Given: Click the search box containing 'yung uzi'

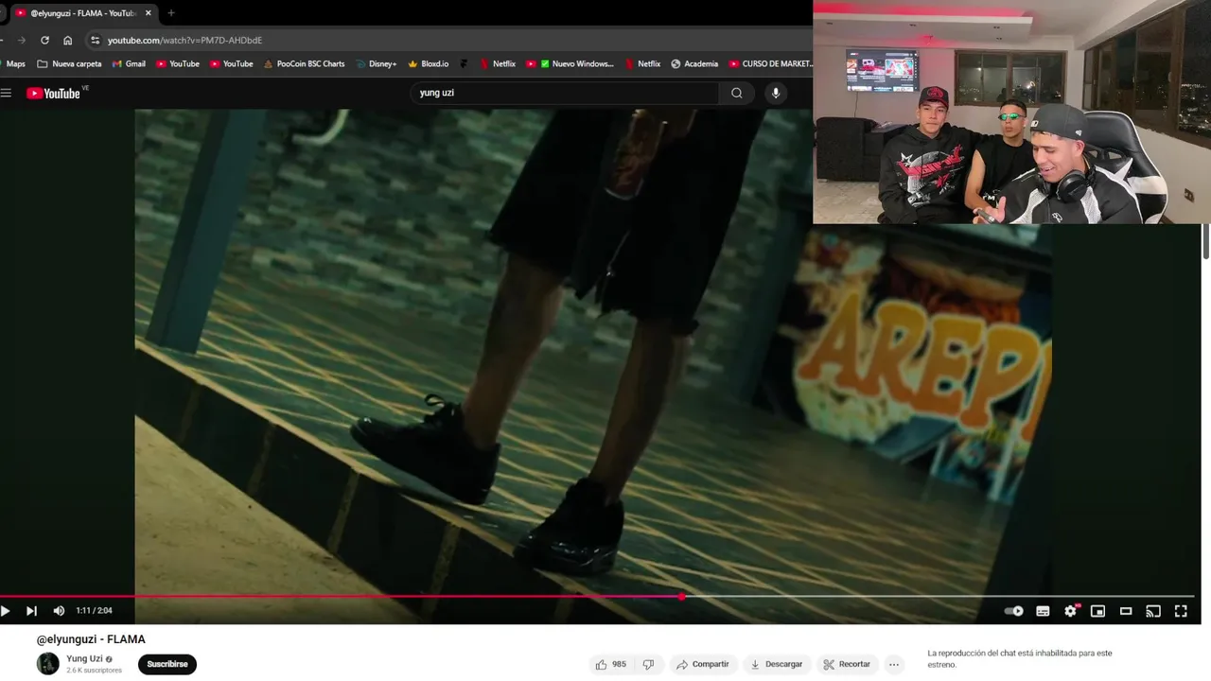Looking at the screenshot, I should [x=566, y=93].
